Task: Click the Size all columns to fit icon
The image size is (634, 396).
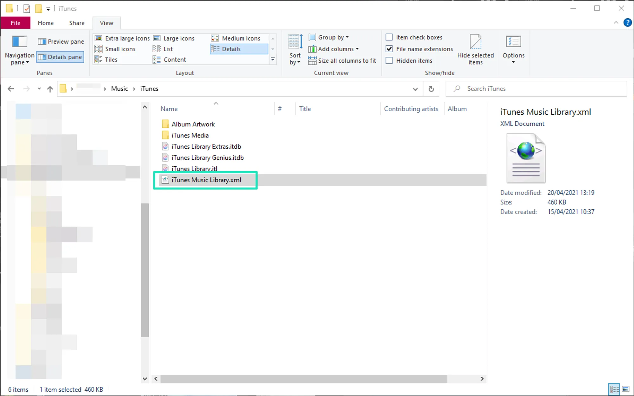Action: (x=312, y=61)
